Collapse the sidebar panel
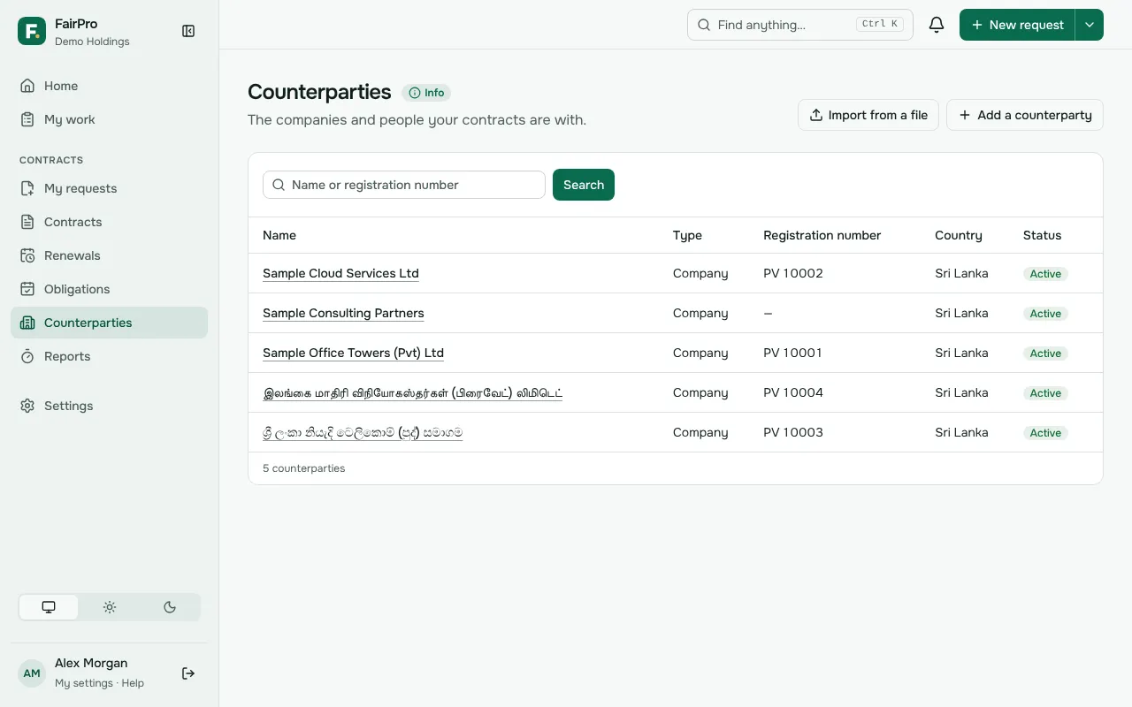This screenshot has height=707, width=1132. click(188, 31)
